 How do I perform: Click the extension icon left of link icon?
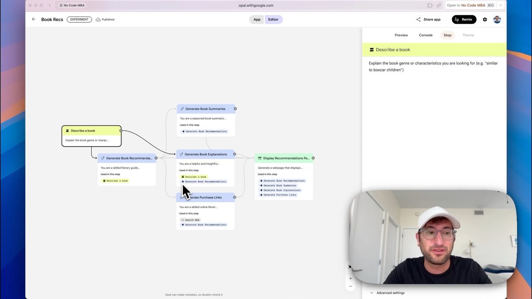click(x=430, y=5)
